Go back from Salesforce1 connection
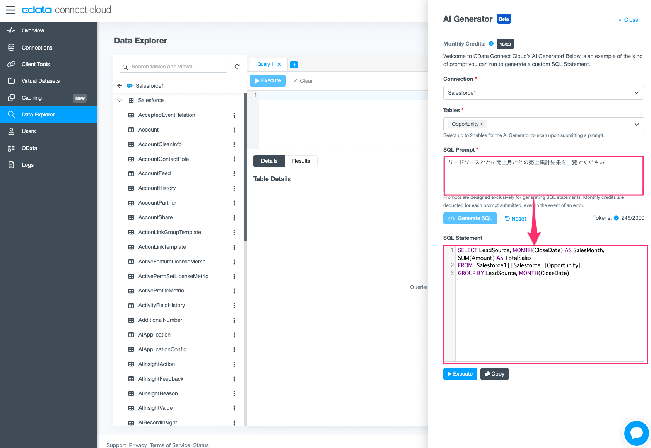The image size is (651, 448). point(120,86)
